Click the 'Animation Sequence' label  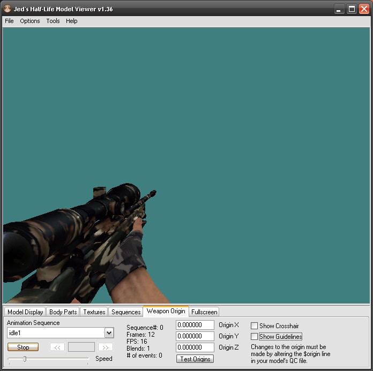(33, 323)
